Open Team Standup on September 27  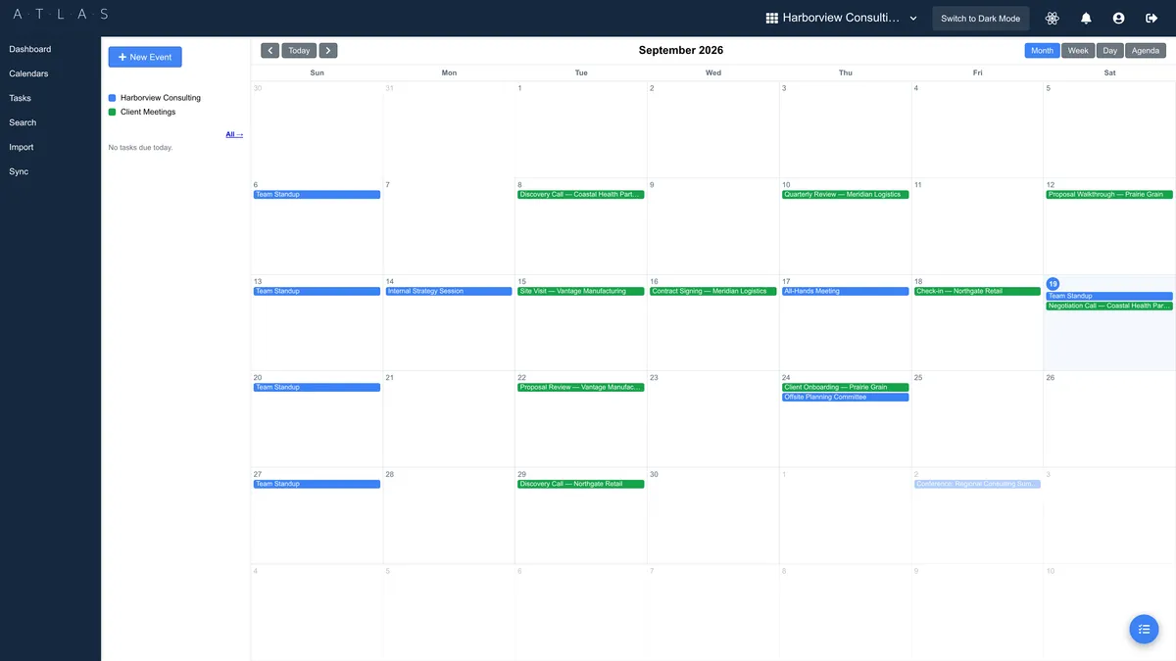pos(317,484)
